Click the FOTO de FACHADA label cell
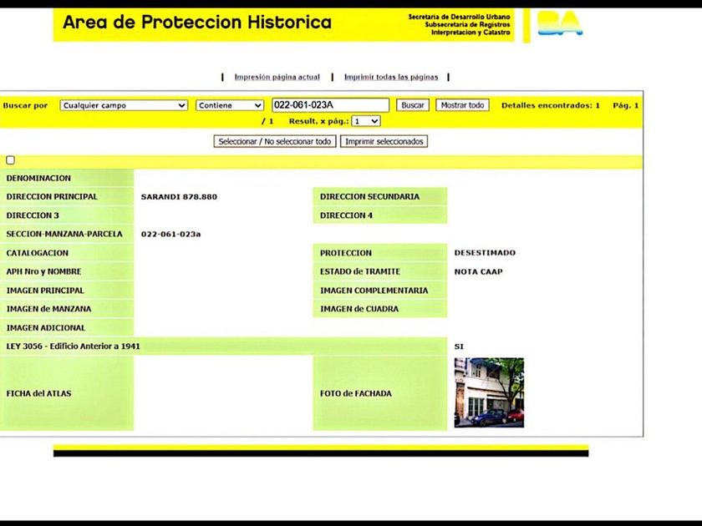Image resolution: width=702 pixels, height=526 pixels. (x=379, y=393)
